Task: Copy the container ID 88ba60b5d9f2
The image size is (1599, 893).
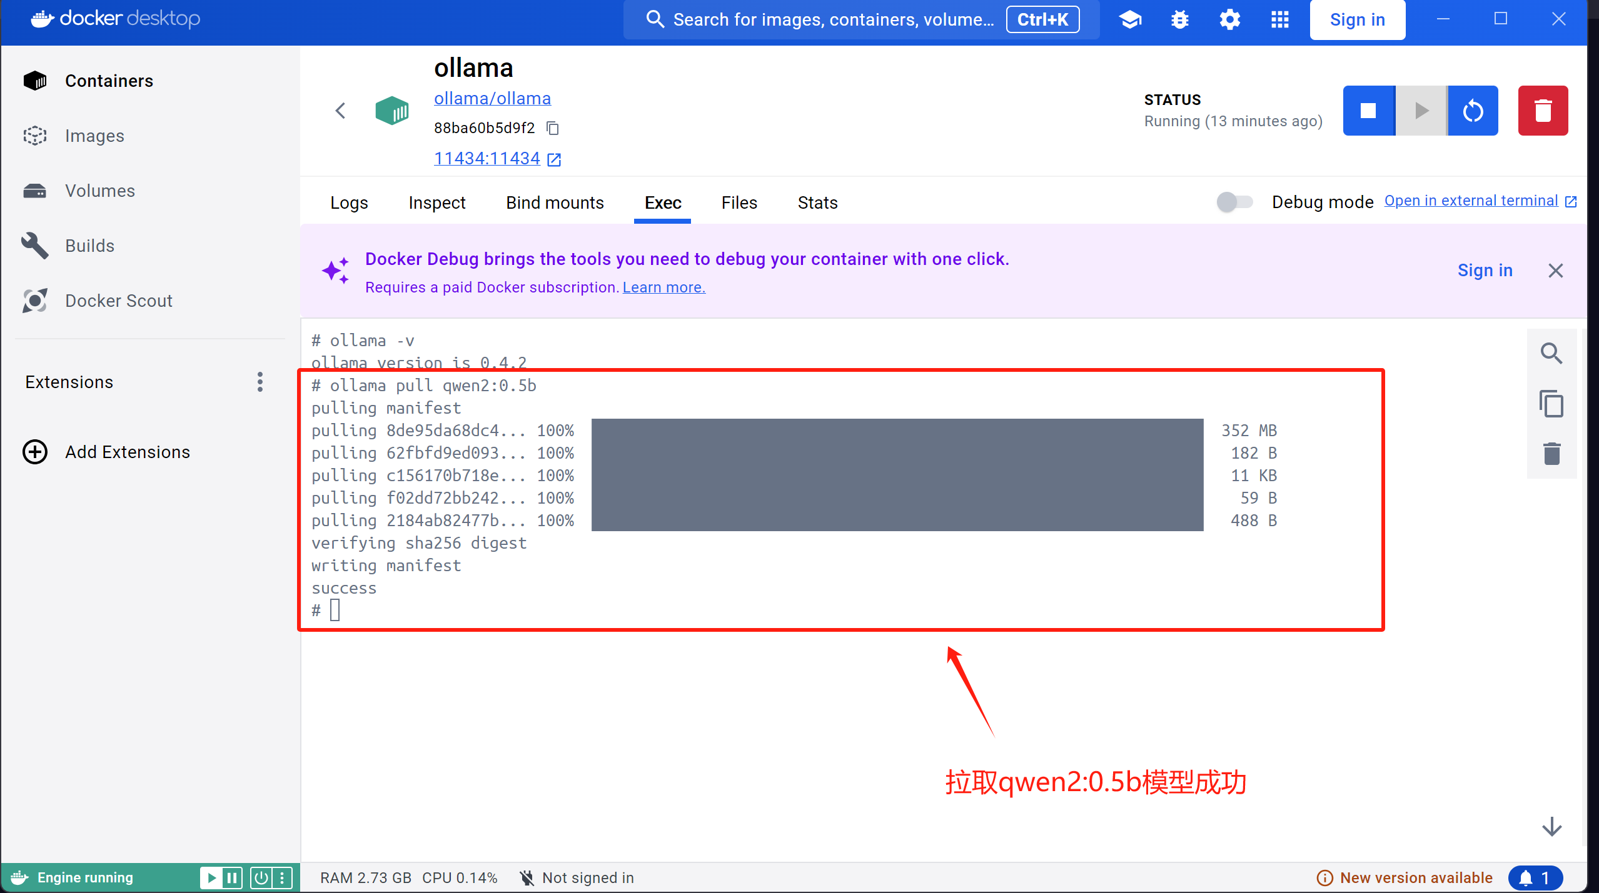Action: (x=553, y=128)
